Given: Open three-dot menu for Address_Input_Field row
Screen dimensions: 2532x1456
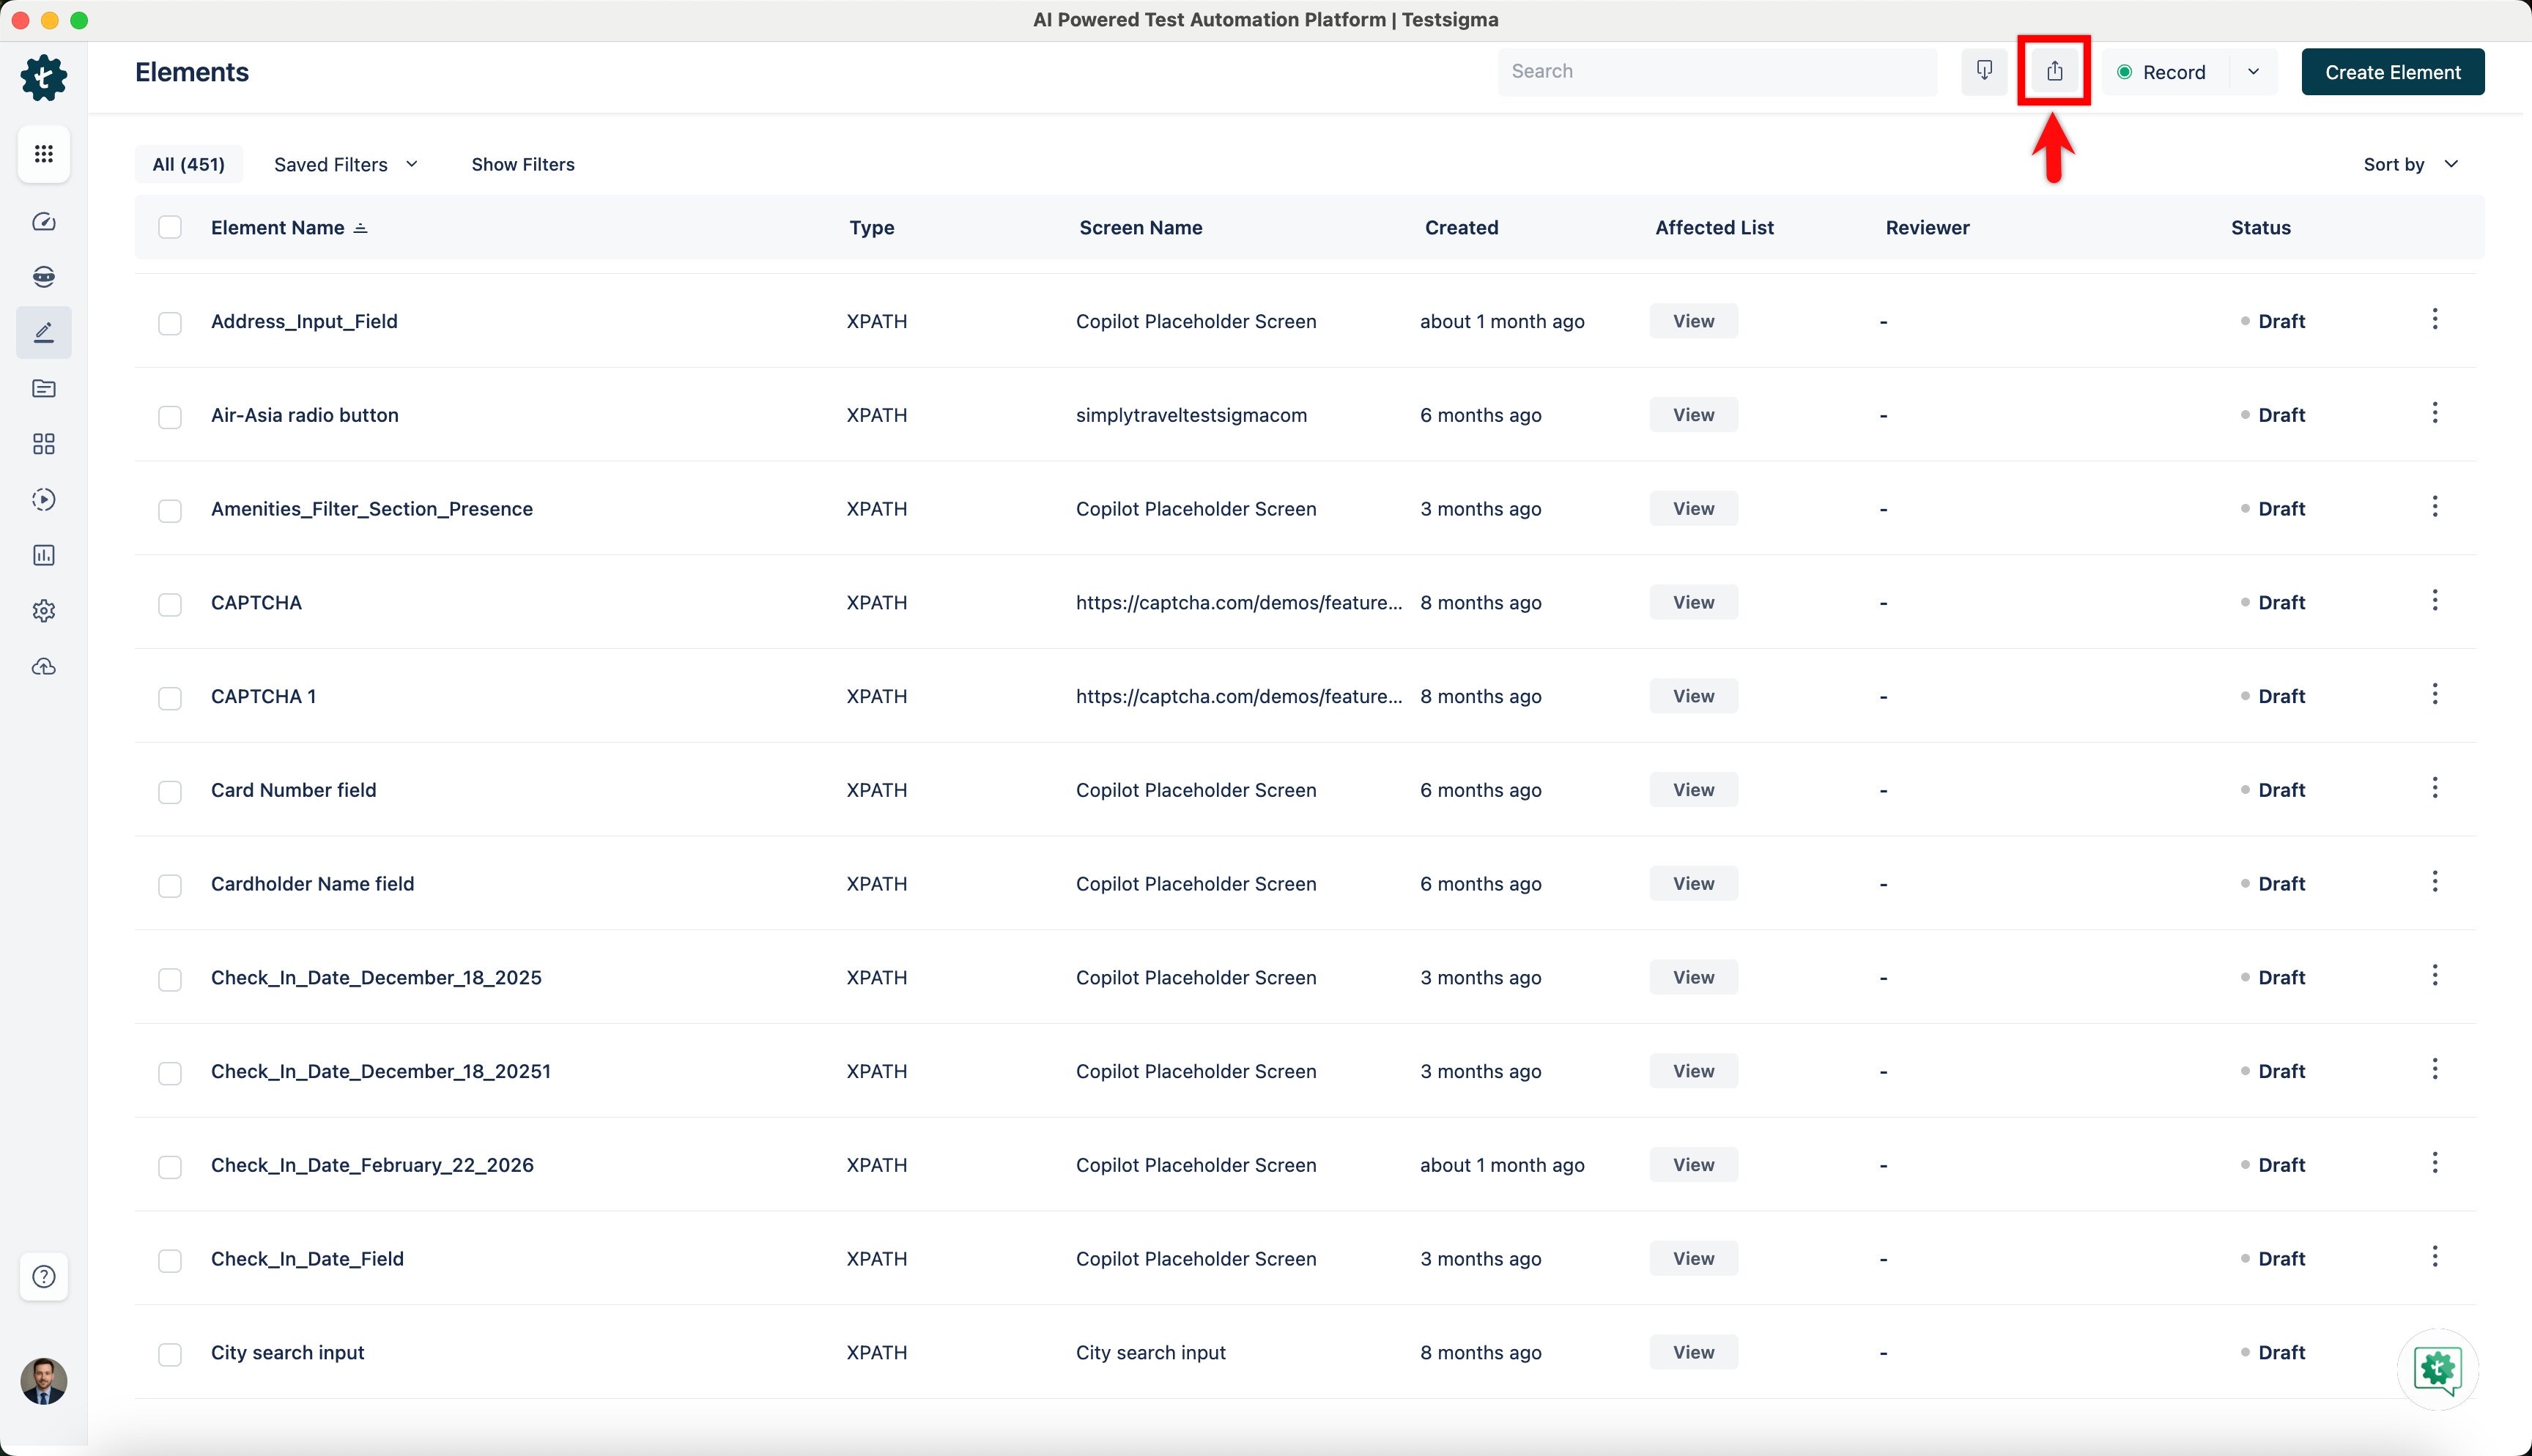Looking at the screenshot, I should [2434, 320].
